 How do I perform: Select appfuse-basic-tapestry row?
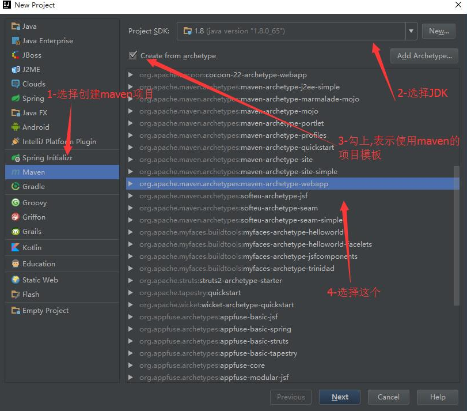pyautogui.click(x=293, y=353)
